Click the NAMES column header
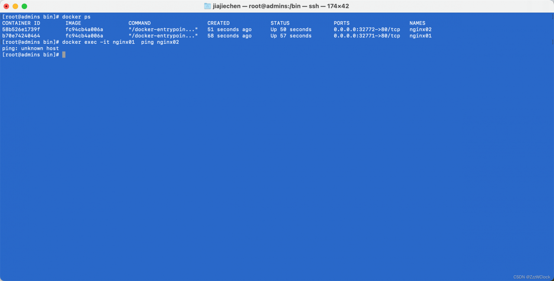554x281 pixels. point(417,23)
